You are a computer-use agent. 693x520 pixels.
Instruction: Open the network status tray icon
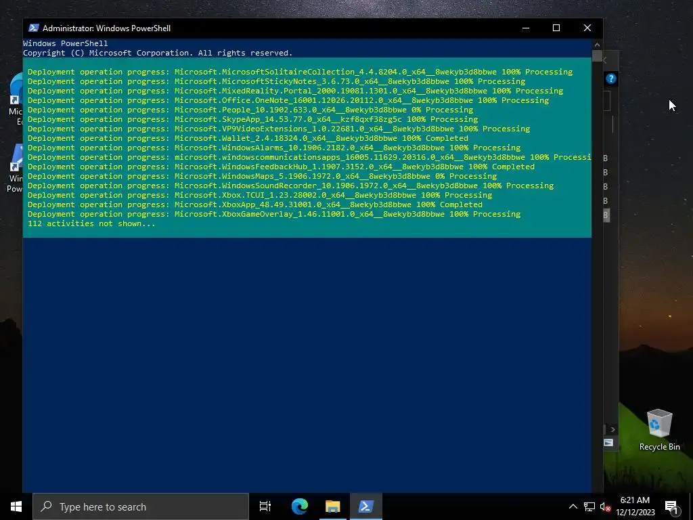pyautogui.click(x=589, y=506)
